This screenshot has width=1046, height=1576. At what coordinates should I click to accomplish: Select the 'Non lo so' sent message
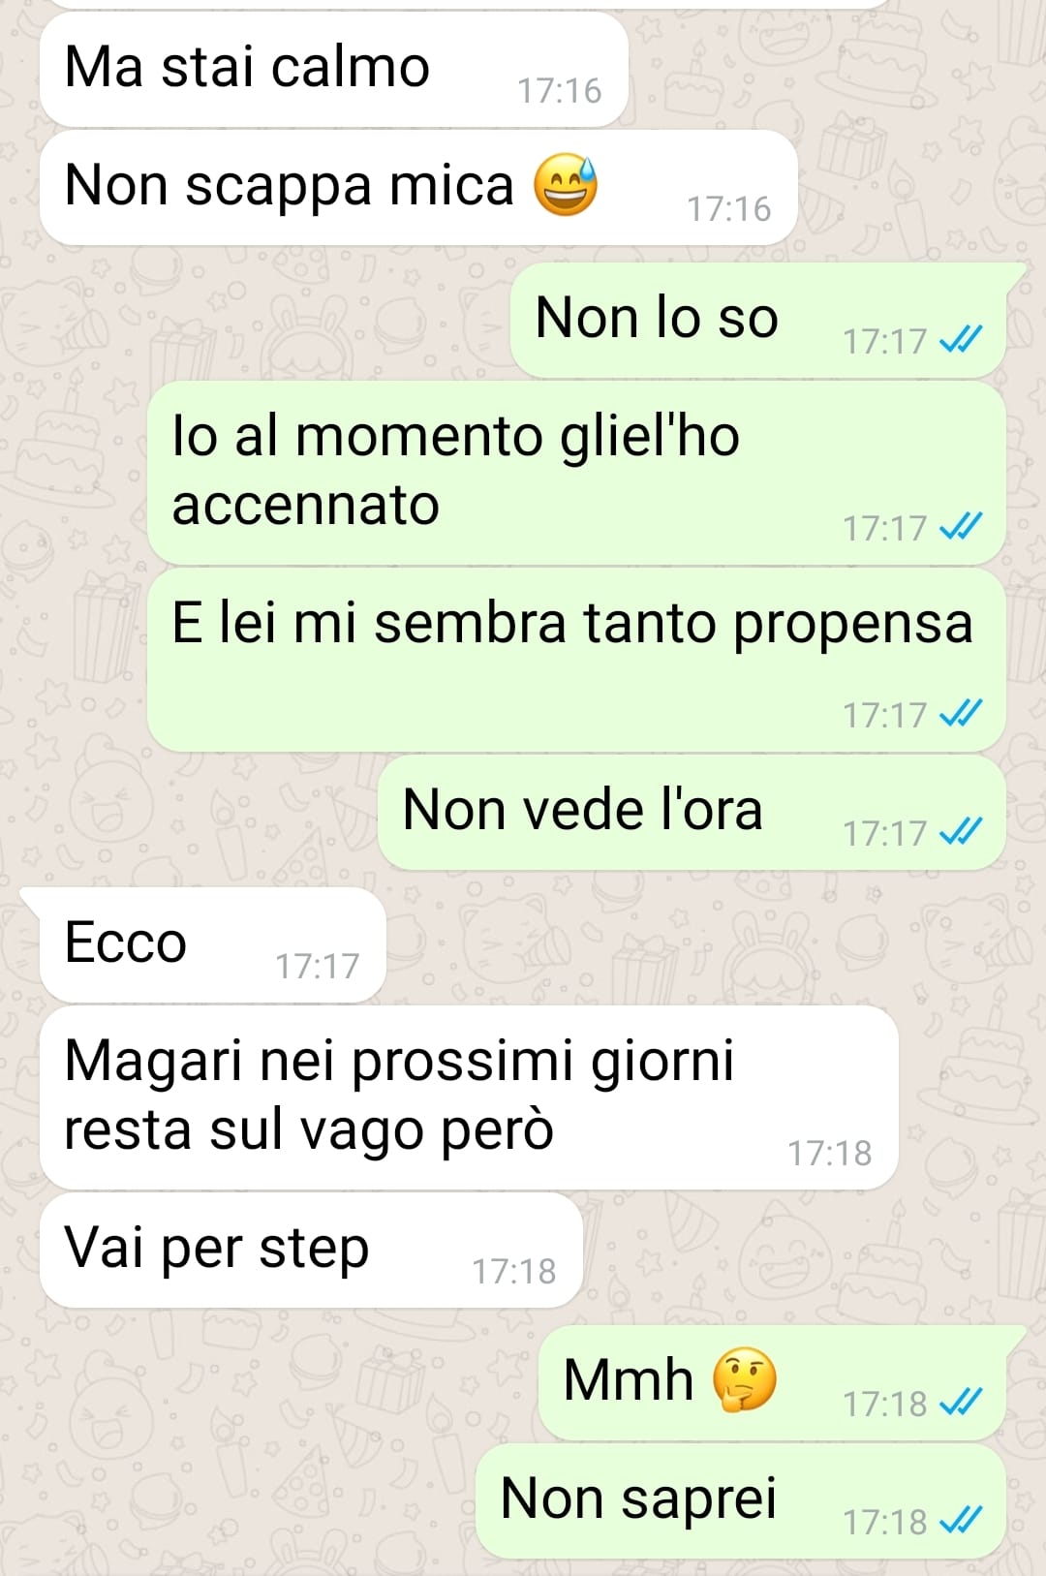click(758, 320)
